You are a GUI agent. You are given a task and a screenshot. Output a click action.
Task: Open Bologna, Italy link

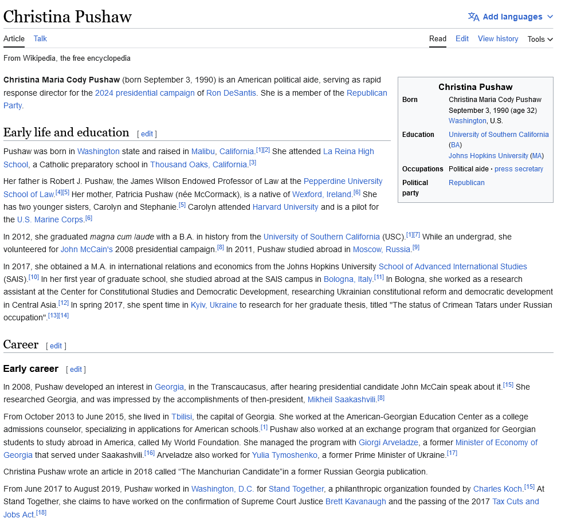coord(347,279)
